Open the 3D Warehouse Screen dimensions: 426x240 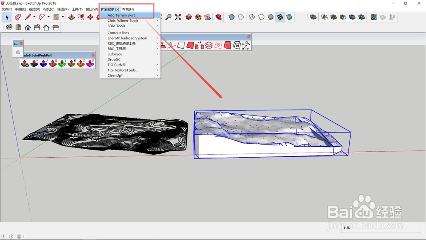189,17
